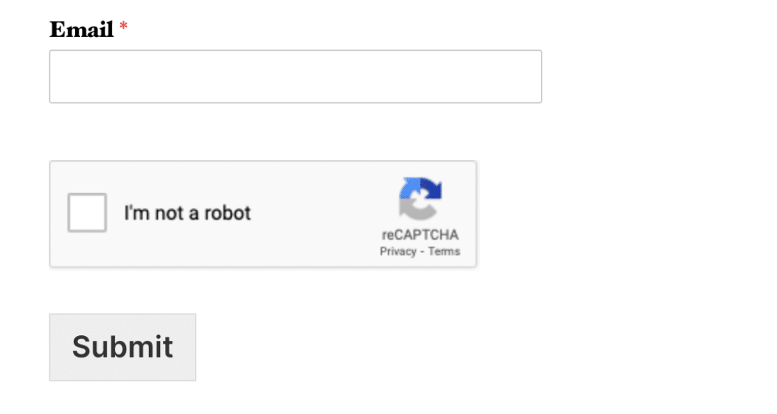Submit the form

pyautogui.click(x=123, y=347)
